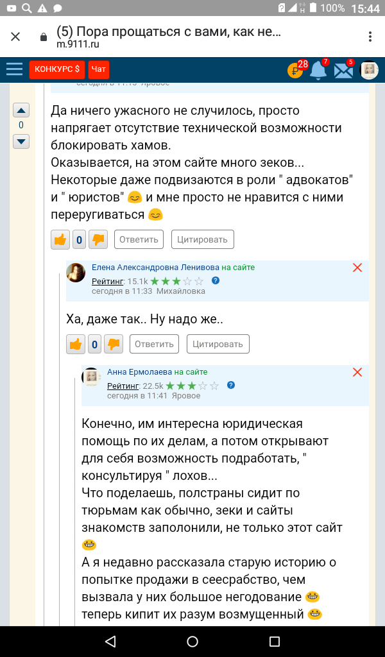
Task: Click the rating help icon beside Anna's stars
Action: (x=231, y=385)
